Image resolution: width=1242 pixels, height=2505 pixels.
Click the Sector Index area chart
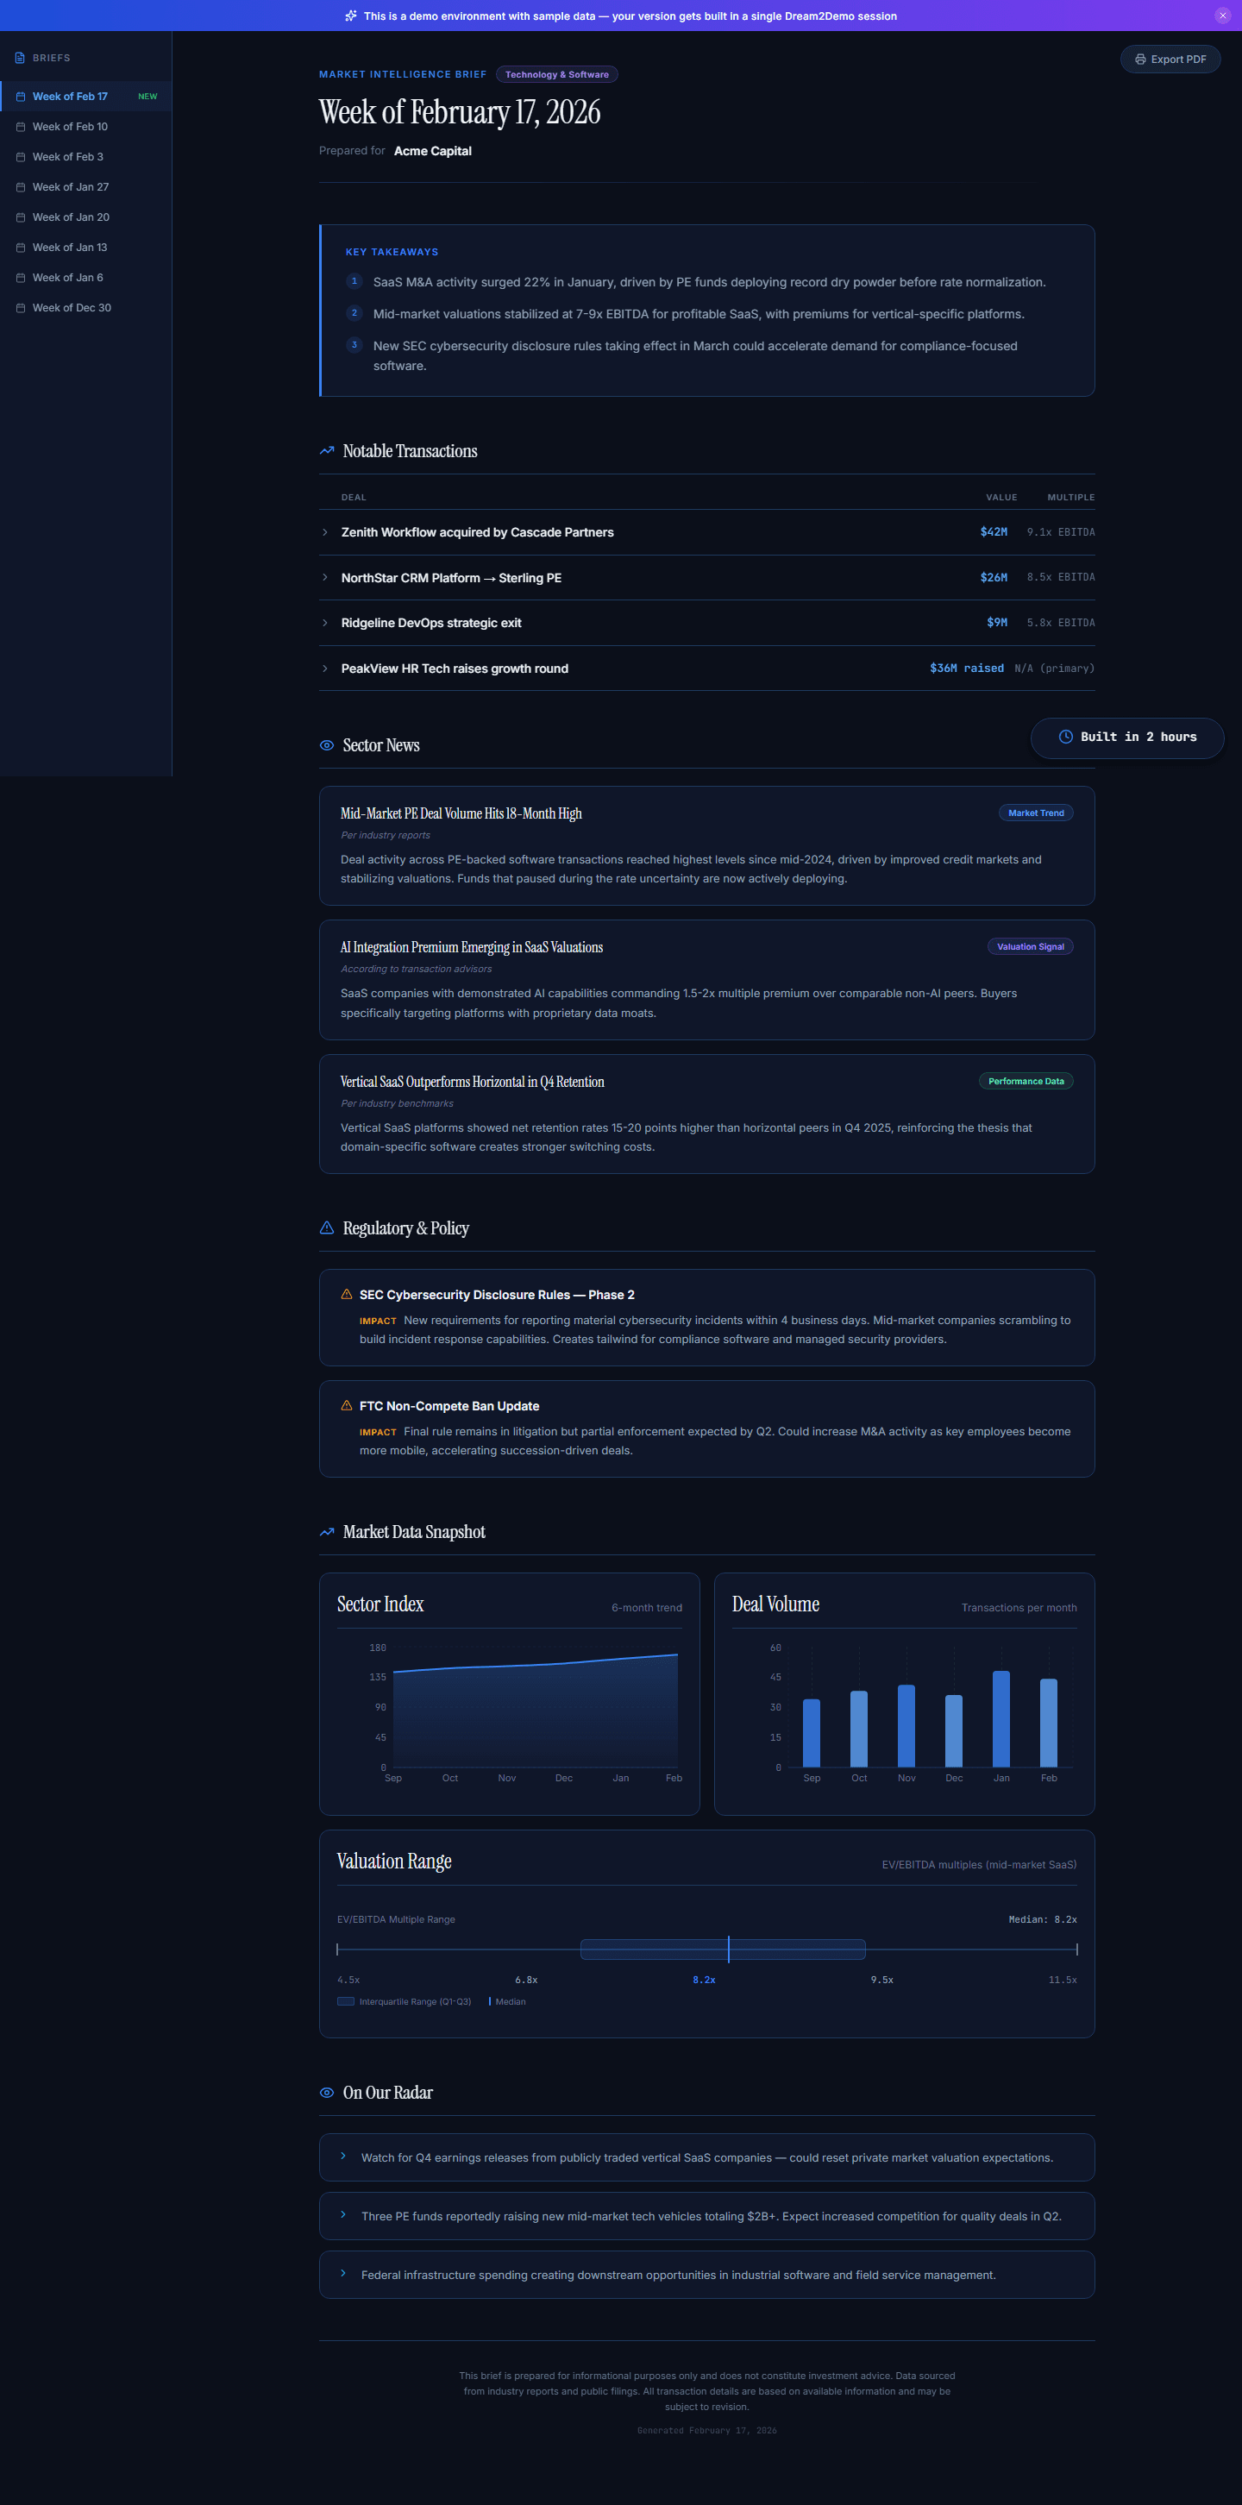point(535,1711)
